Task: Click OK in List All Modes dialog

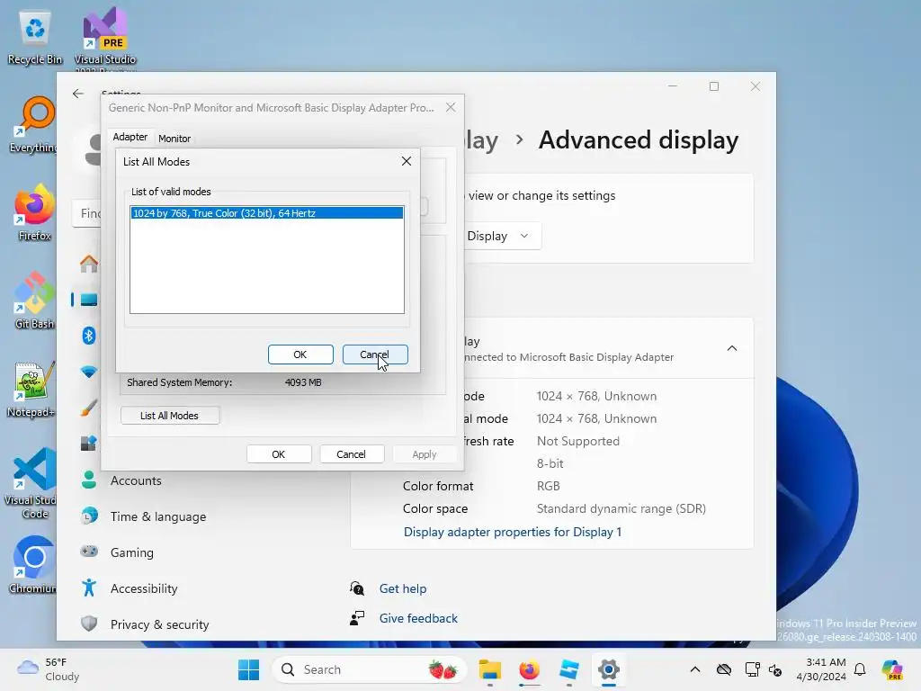Action: pyautogui.click(x=300, y=354)
